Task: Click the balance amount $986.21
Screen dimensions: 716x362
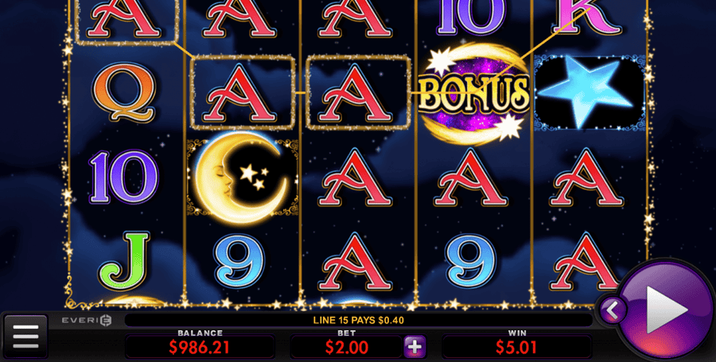Action: [x=199, y=348]
